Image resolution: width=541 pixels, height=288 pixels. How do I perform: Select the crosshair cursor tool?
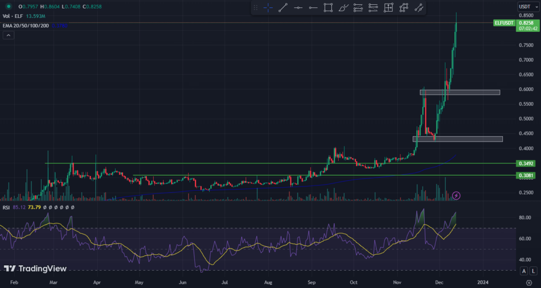click(x=268, y=7)
